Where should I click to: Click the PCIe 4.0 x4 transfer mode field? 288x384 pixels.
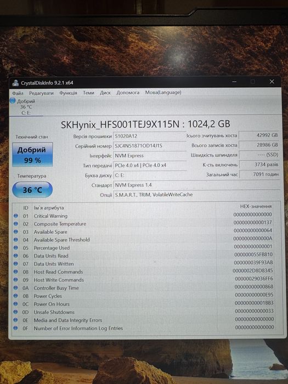[150, 166]
